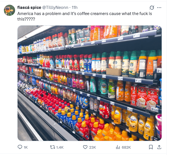Click the reply speech bubble icon
The image size is (170, 155).
(x=20, y=147)
